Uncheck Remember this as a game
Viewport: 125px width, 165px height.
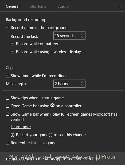coord(7,143)
